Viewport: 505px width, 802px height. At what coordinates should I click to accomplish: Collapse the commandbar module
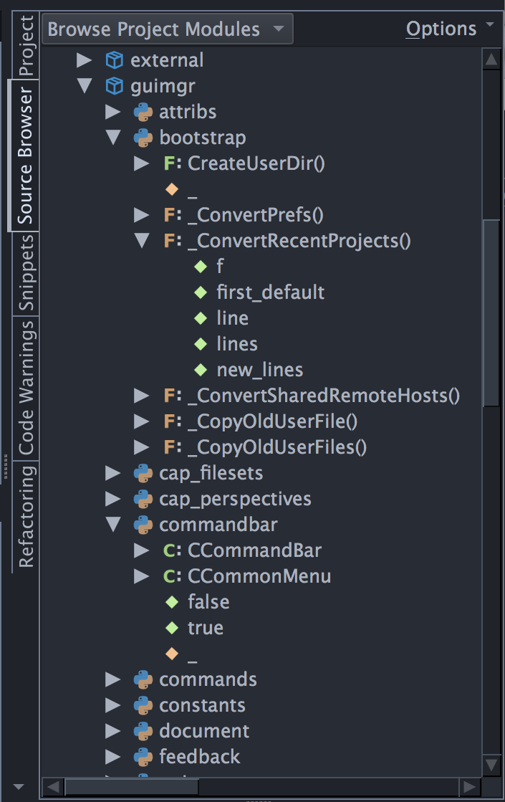click(113, 525)
